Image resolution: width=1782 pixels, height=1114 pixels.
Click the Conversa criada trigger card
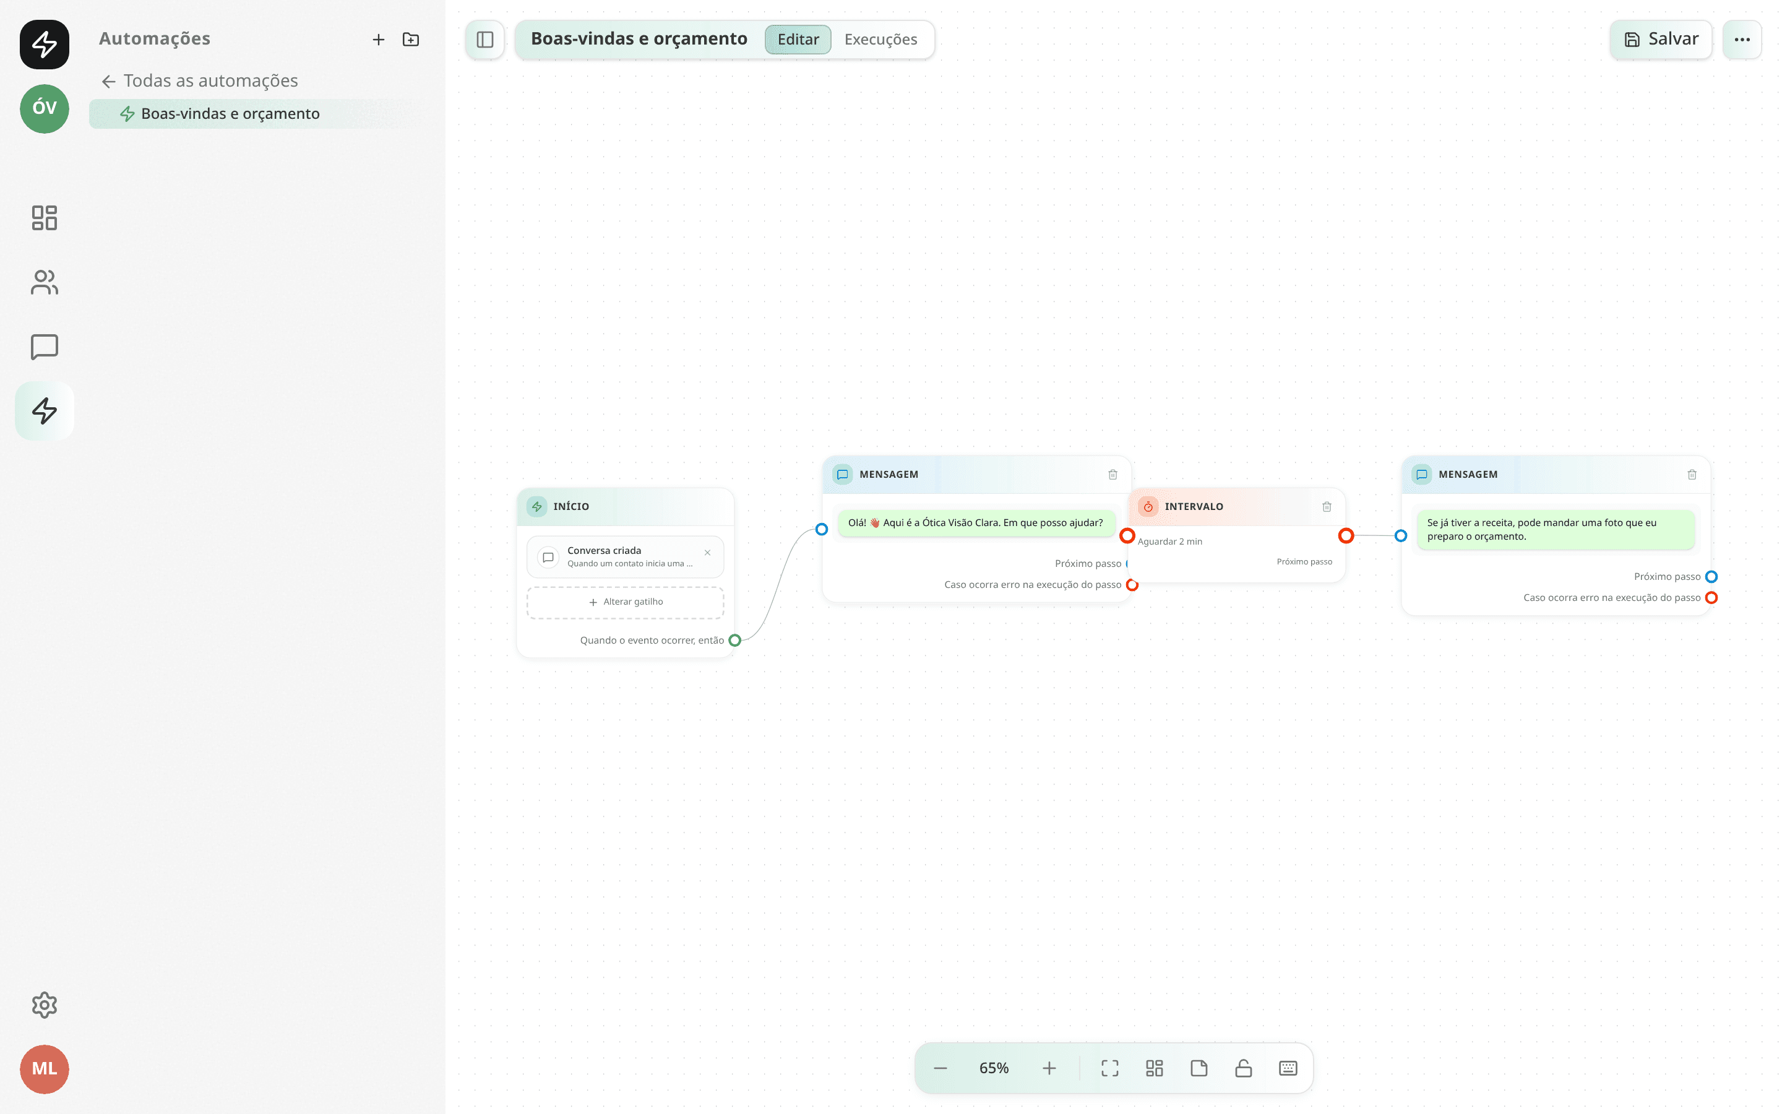coord(625,557)
